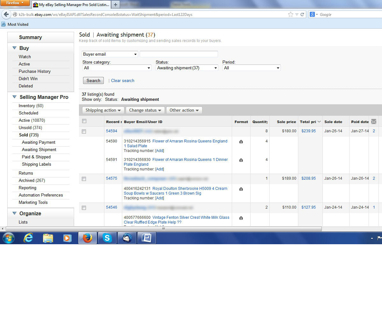The width and height of the screenshot is (382, 318).
Task: Open Inventory (60) in sidebar
Action: click(31, 106)
